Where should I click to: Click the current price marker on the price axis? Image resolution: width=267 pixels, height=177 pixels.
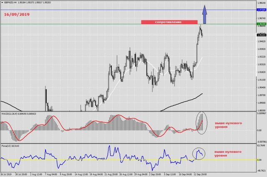tap(261, 35)
